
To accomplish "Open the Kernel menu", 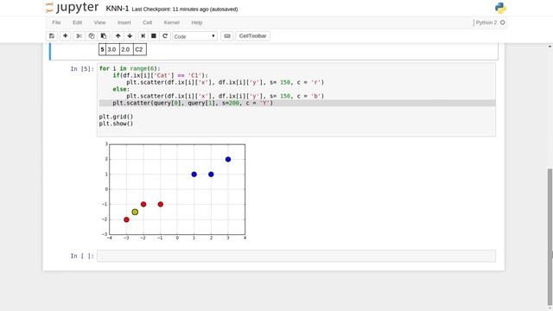I will [x=172, y=22].
